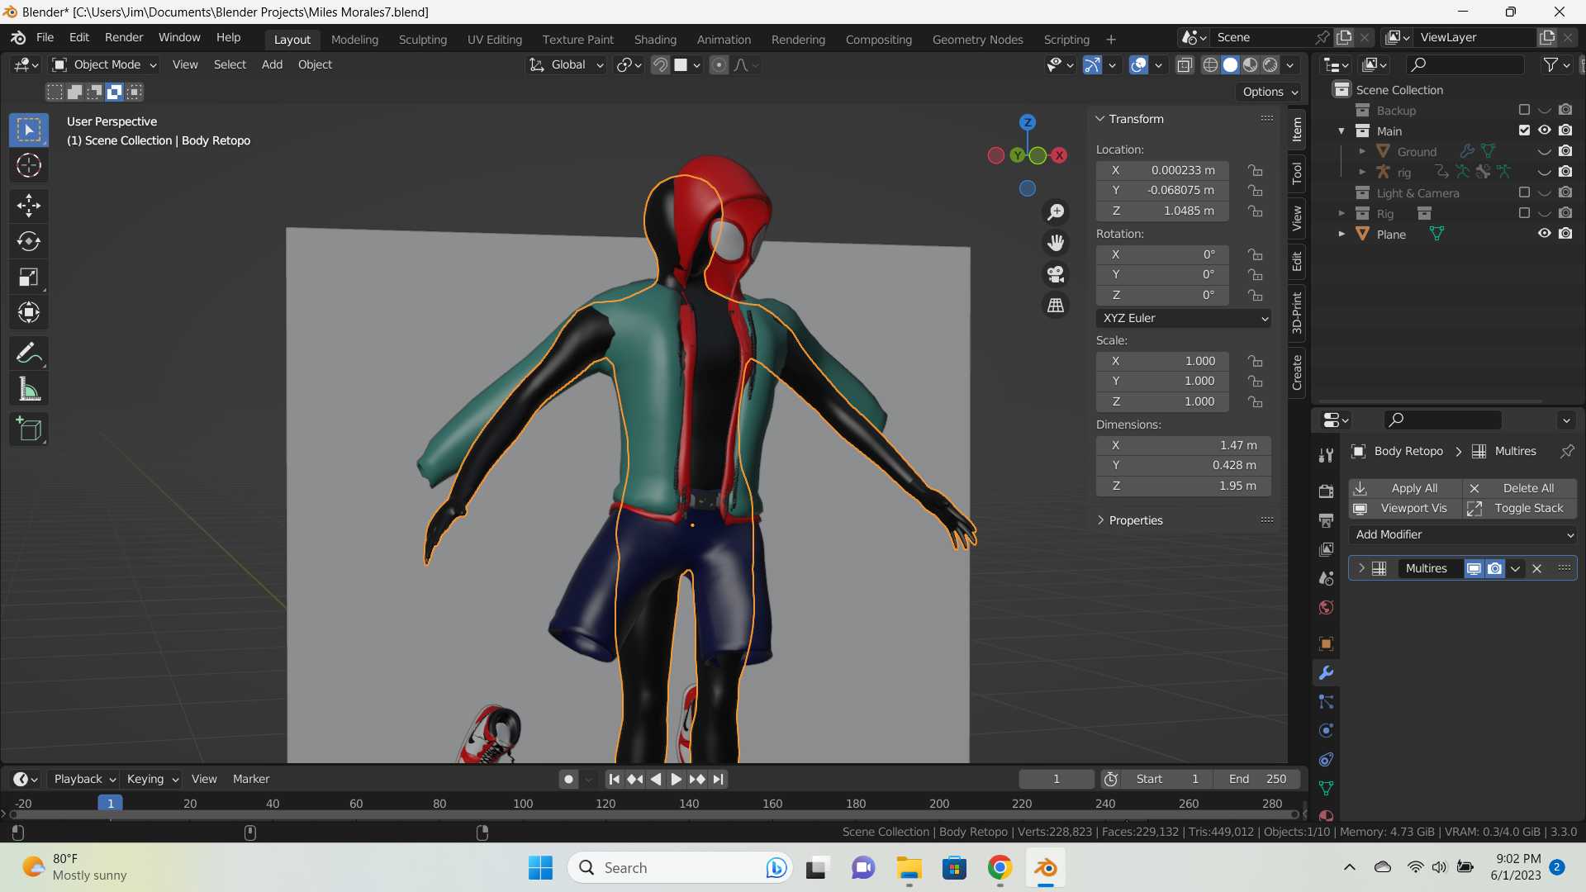1586x892 pixels.
Task: Select the Cursor tool in the toolbar
Action: (29, 166)
